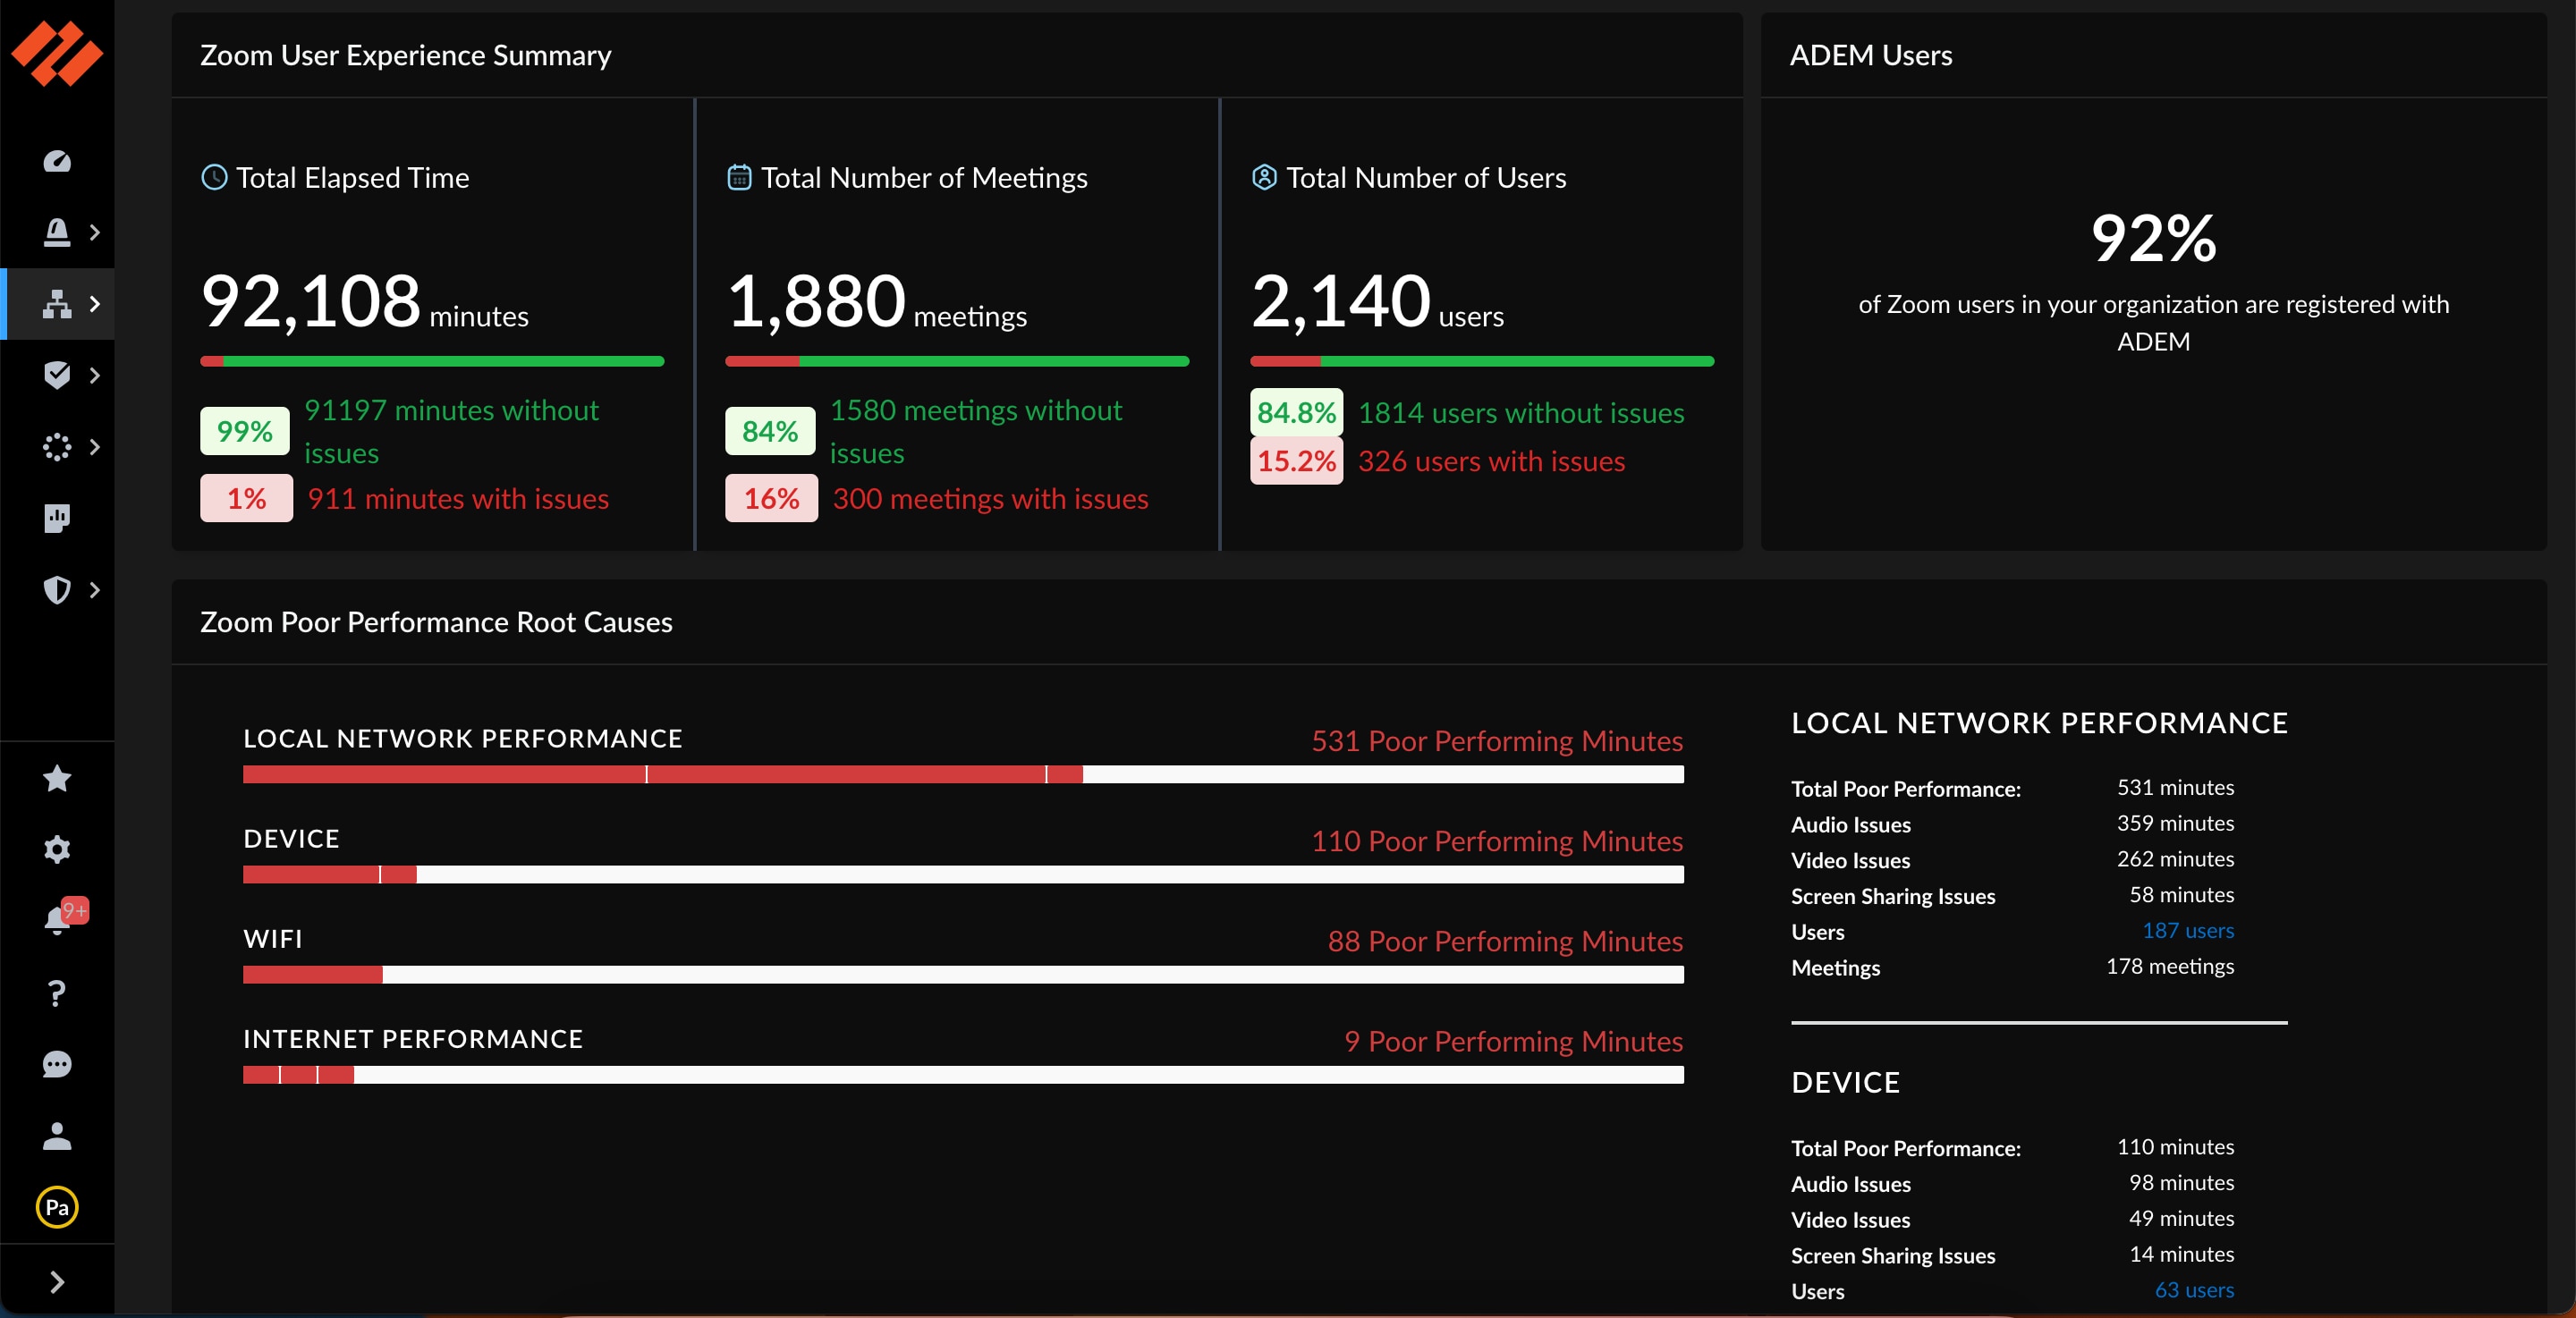Image resolution: width=2576 pixels, height=1318 pixels.
Task: Open the settings gear icon
Action: [57, 849]
